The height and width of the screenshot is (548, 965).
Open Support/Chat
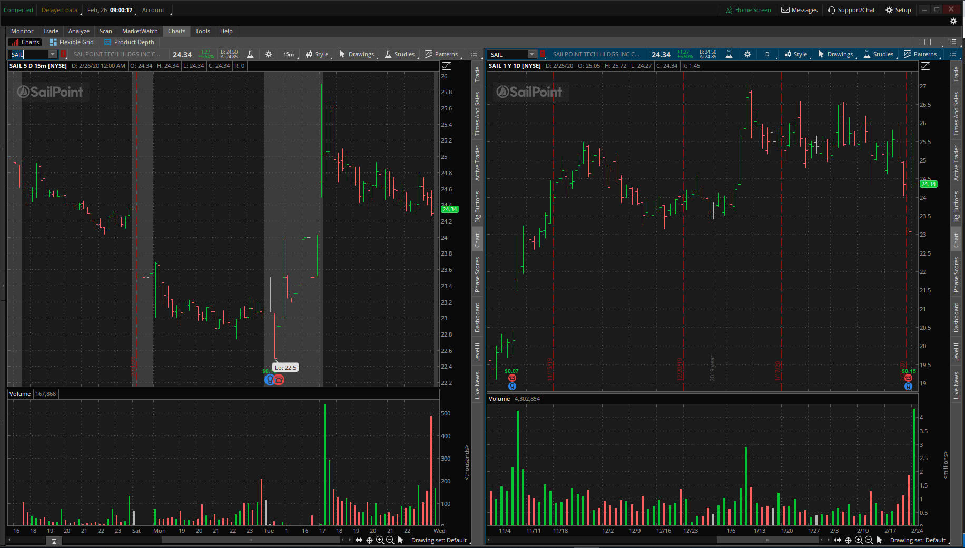point(851,10)
